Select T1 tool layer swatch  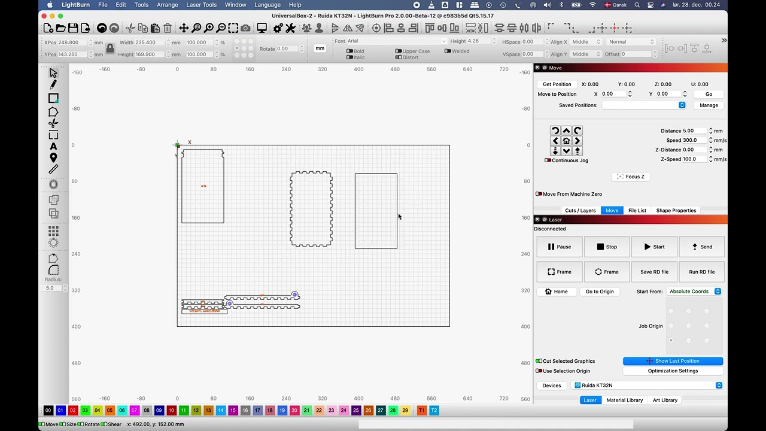[421, 411]
